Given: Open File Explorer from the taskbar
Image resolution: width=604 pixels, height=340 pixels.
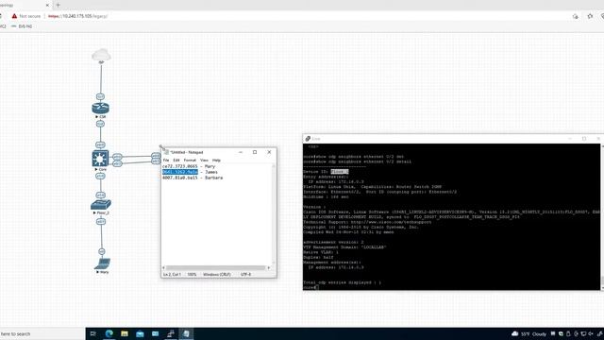Looking at the screenshot, I should pyautogui.click(x=125, y=333).
